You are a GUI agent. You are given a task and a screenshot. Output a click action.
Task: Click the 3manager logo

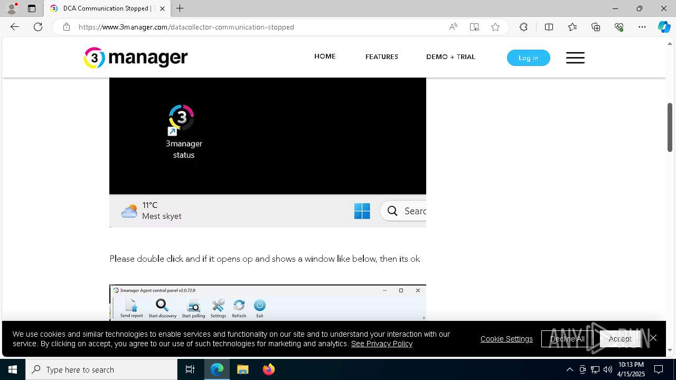point(136,58)
